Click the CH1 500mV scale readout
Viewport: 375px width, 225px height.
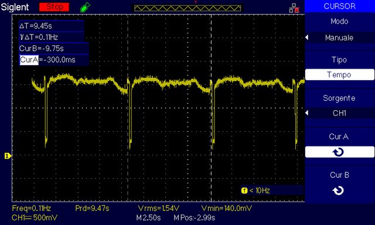pos(35,217)
